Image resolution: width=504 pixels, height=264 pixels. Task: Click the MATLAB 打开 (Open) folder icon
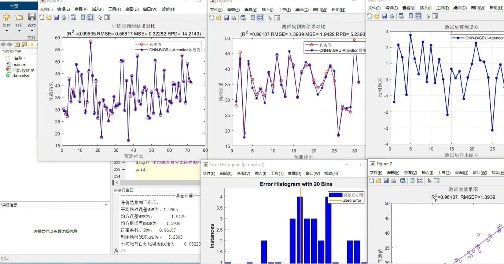tap(19, 17)
